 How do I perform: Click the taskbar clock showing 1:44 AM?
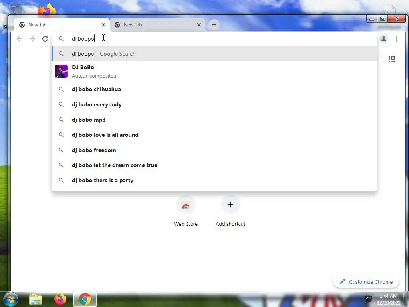pyautogui.click(x=388, y=299)
